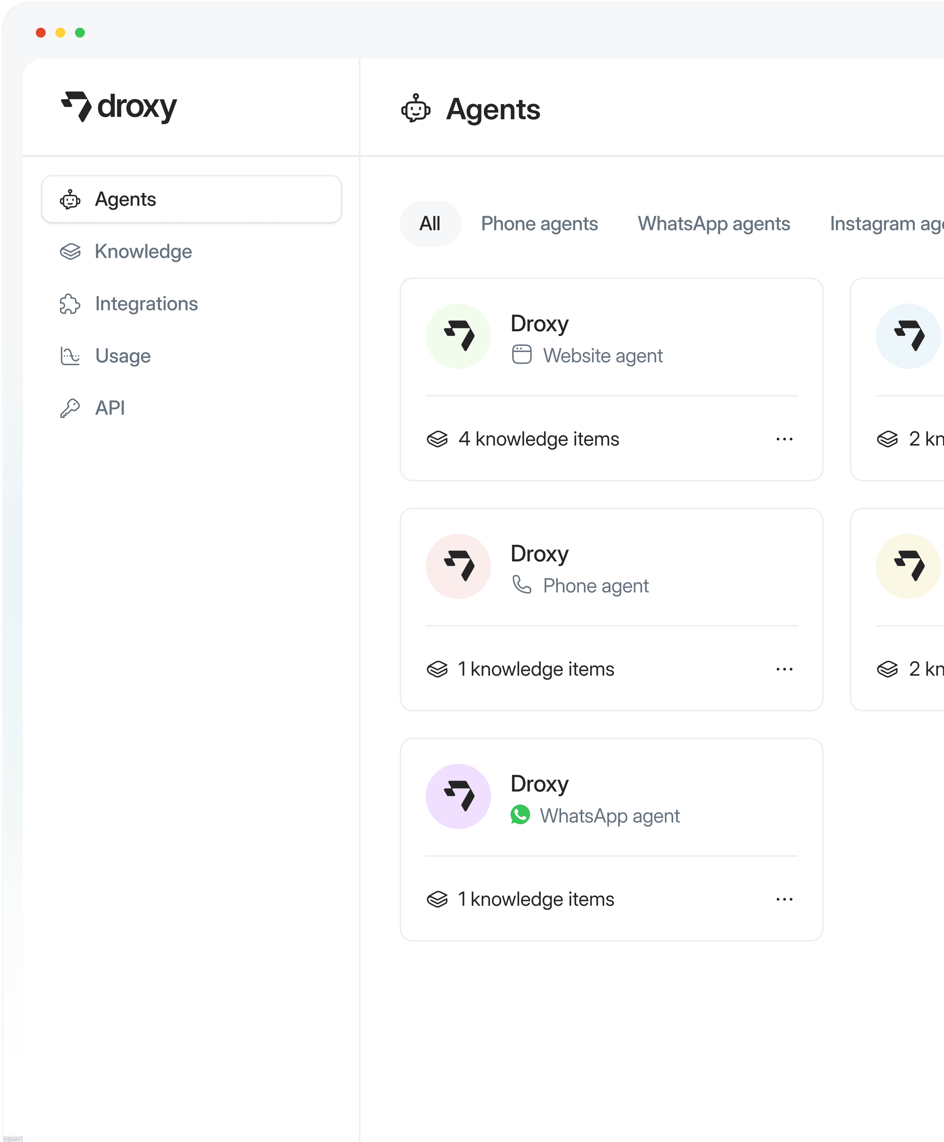Filter by Phone agents tab

click(x=539, y=224)
